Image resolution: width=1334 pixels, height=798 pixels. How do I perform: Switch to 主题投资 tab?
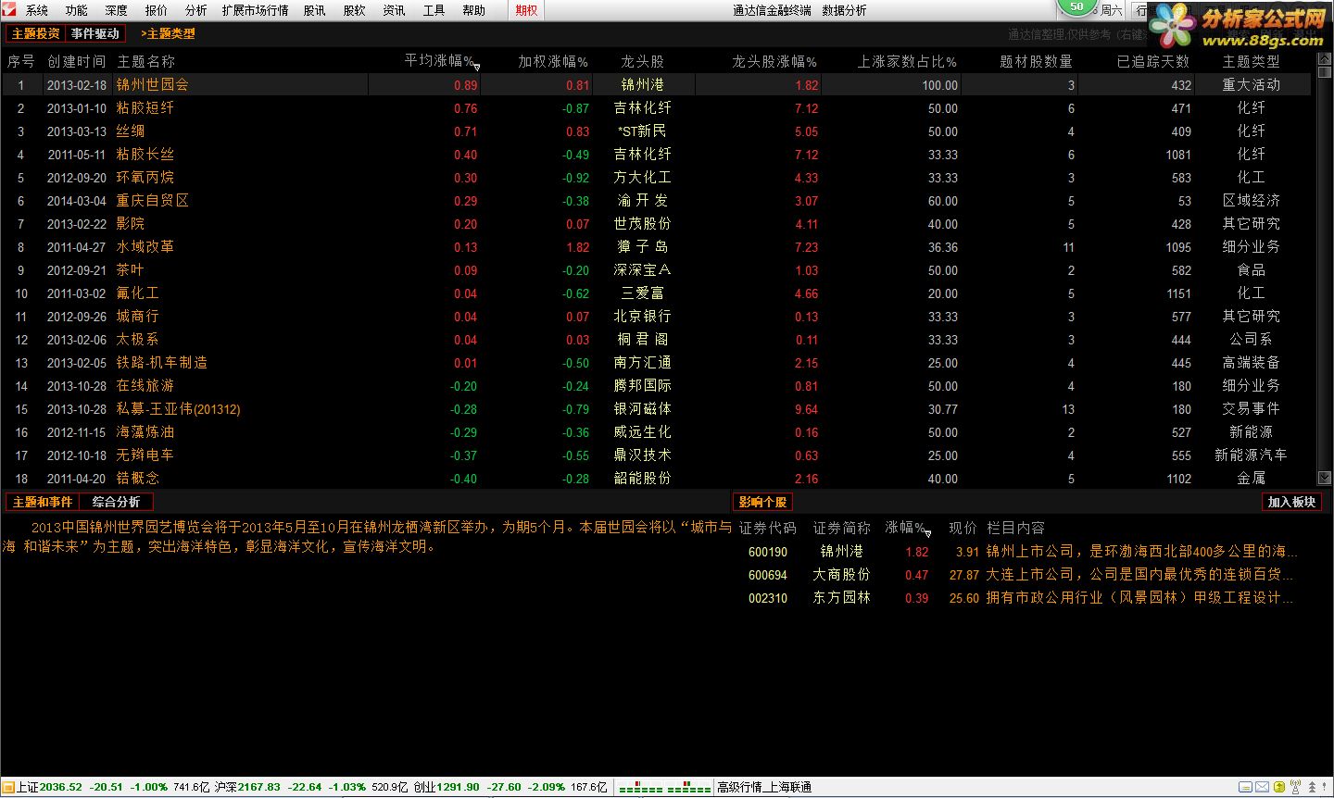coord(35,33)
